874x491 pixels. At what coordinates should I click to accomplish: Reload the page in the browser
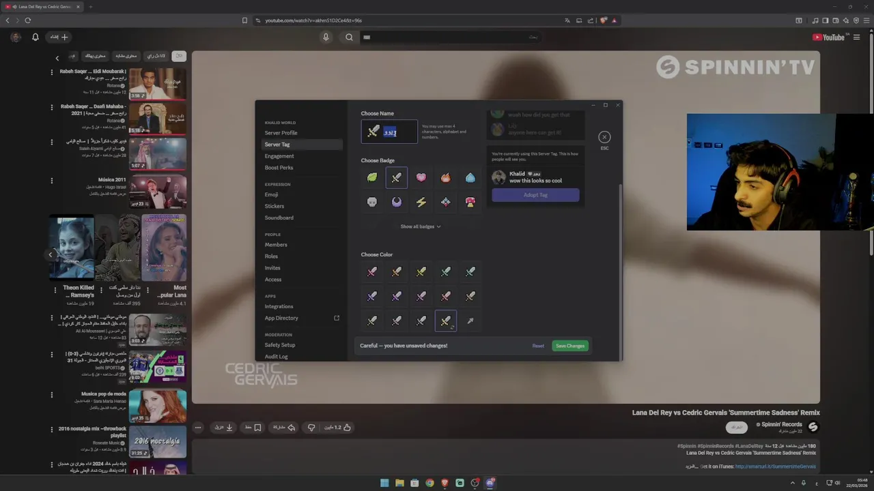point(27,20)
